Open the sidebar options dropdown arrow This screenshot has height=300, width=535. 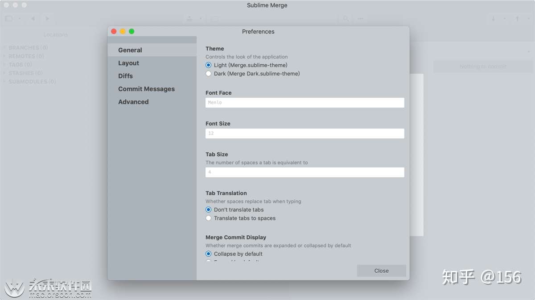pos(20,19)
